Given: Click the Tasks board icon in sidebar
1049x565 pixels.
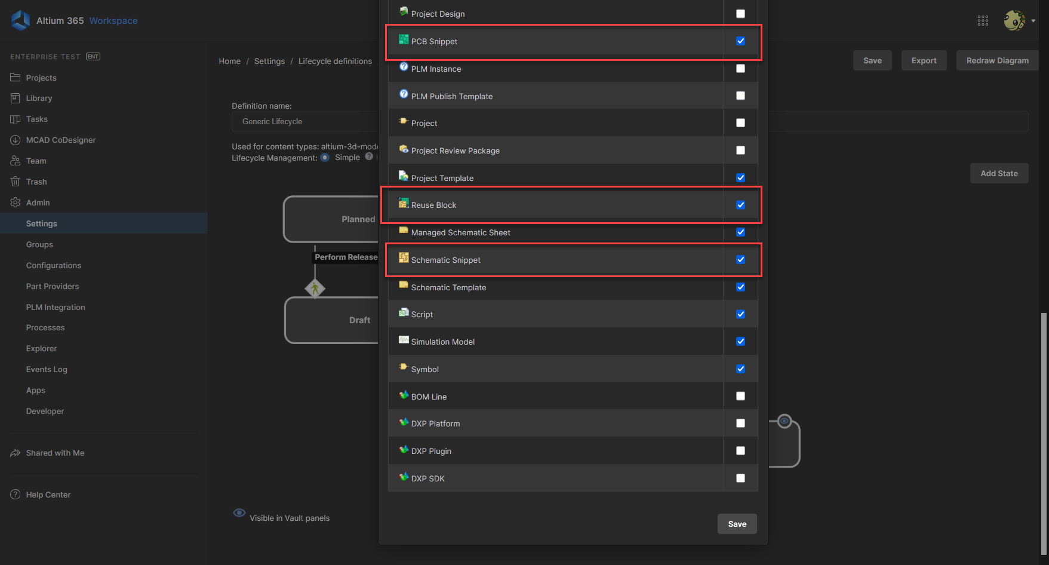Looking at the screenshot, I should pyautogui.click(x=16, y=119).
